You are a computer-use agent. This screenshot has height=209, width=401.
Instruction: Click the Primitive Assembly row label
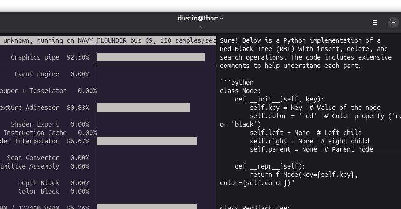tap(29, 167)
